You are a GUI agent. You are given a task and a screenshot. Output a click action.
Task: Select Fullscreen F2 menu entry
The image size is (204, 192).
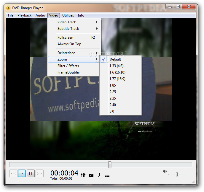(x=74, y=38)
